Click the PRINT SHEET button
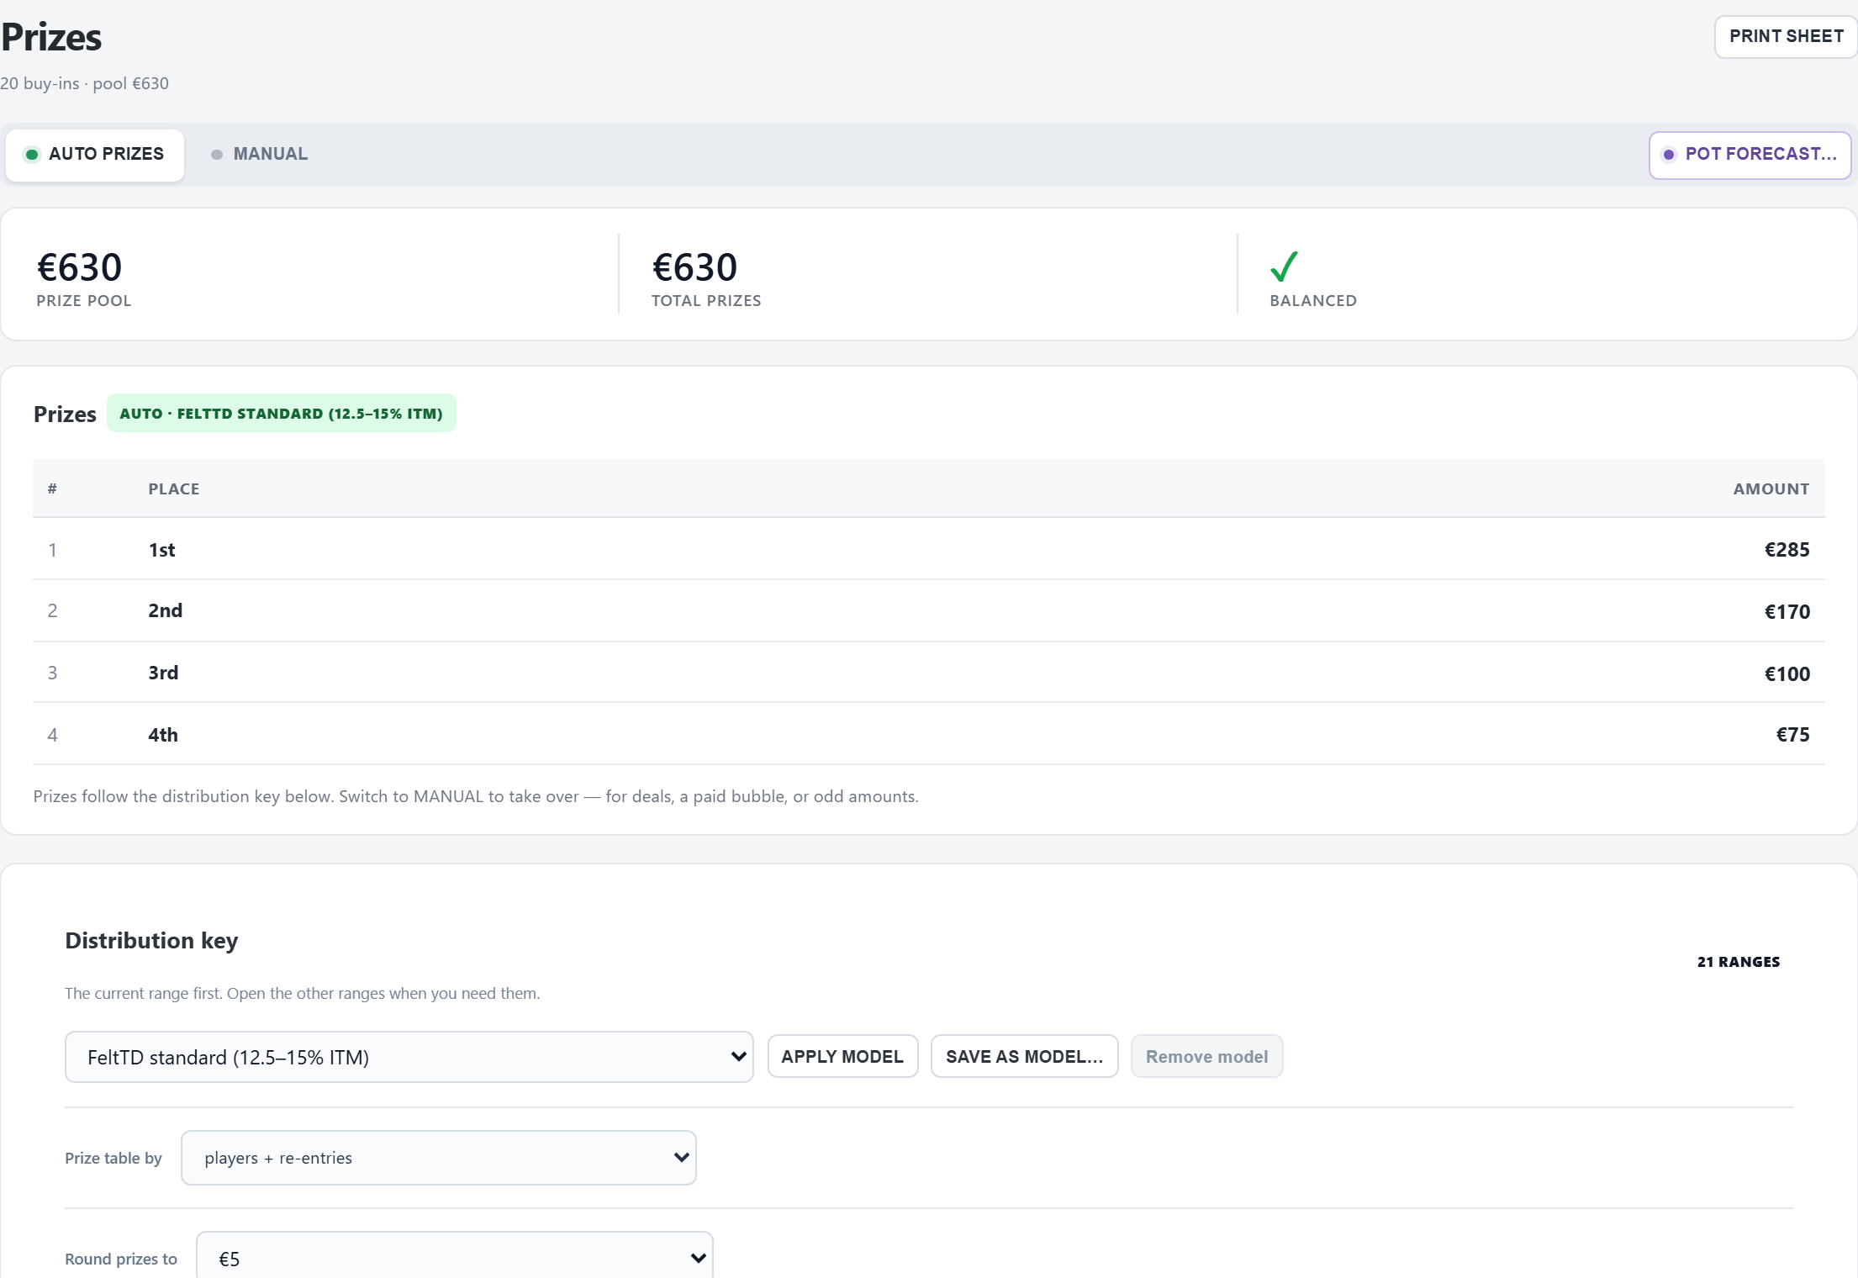 pos(1786,37)
